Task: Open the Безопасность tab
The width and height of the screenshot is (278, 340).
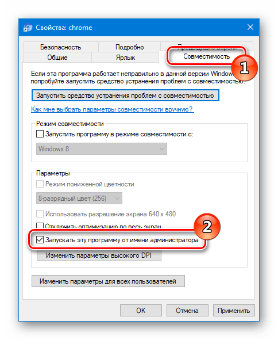Action: click(x=61, y=47)
